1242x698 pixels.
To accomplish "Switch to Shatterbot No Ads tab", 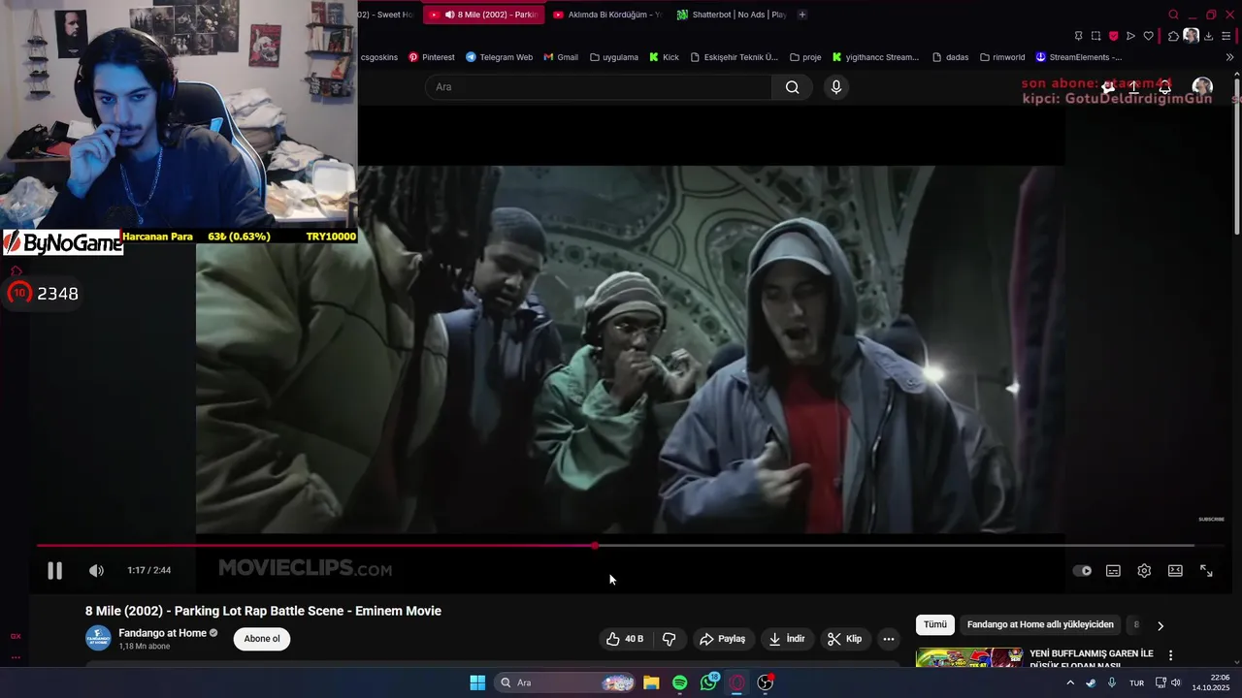I will pos(733,15).
